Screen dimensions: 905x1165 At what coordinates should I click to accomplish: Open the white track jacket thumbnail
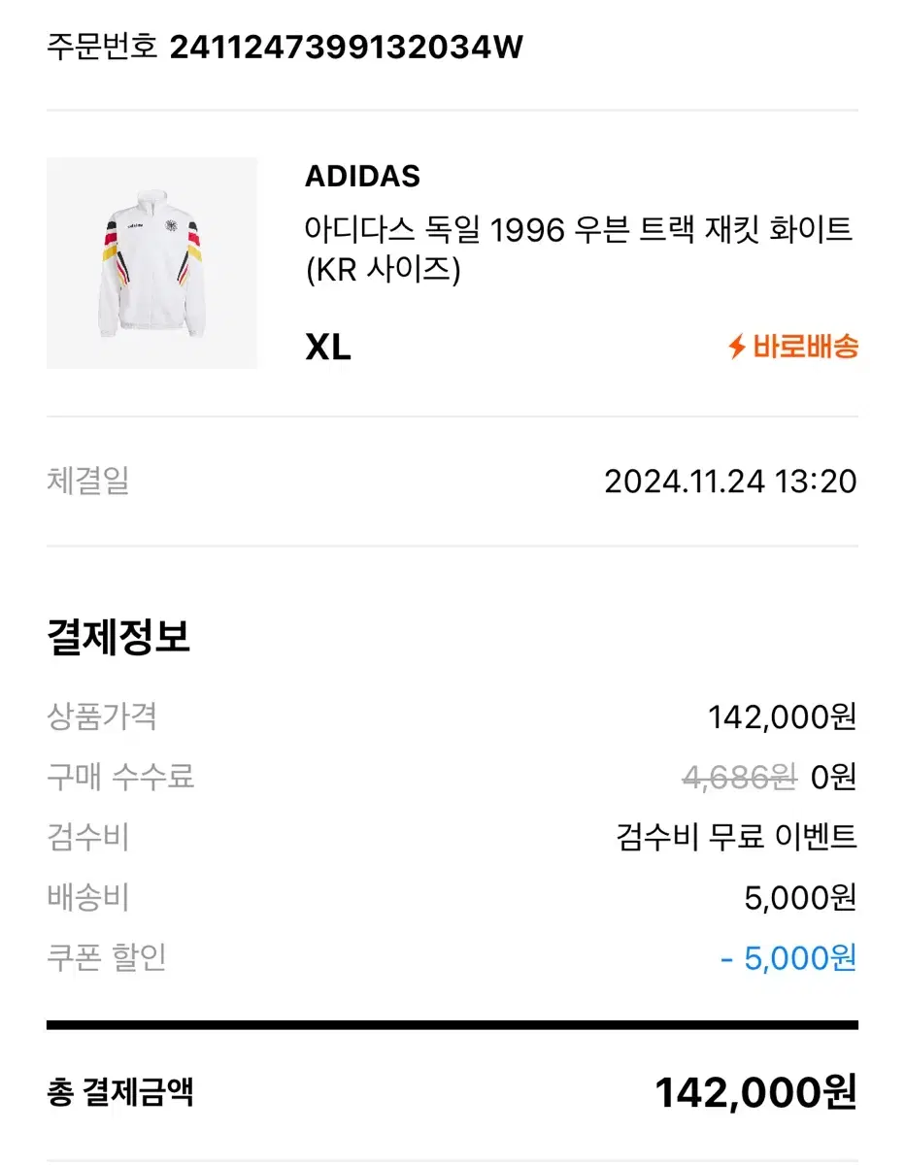pyautogui.click(x=152, y=263)
